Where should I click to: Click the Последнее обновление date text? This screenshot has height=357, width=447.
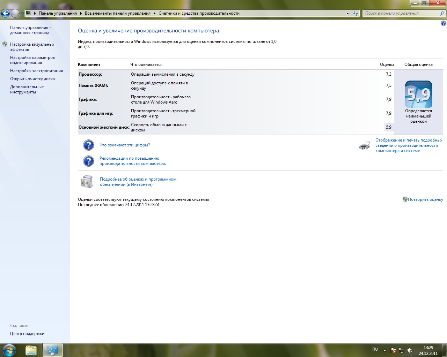[119, 205]
